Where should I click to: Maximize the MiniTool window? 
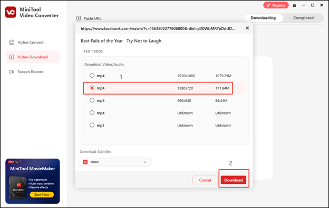tap(313, 5)
